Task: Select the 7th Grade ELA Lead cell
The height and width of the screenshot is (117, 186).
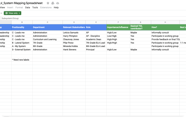Action: 96,43
